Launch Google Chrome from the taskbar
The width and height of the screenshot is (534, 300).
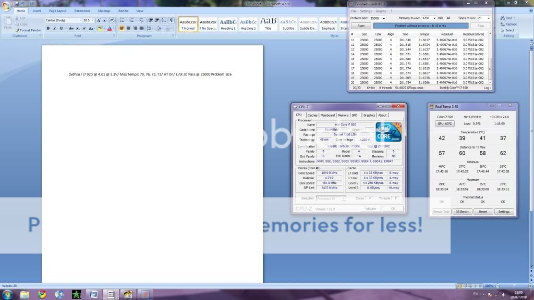point(42,294)
